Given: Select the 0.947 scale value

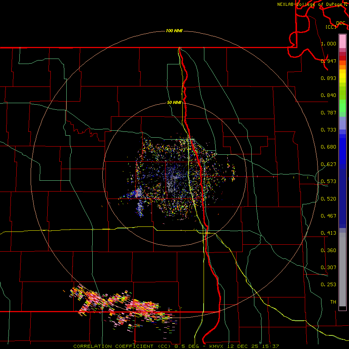Looking at the screenshot, I should pos(328,61).
